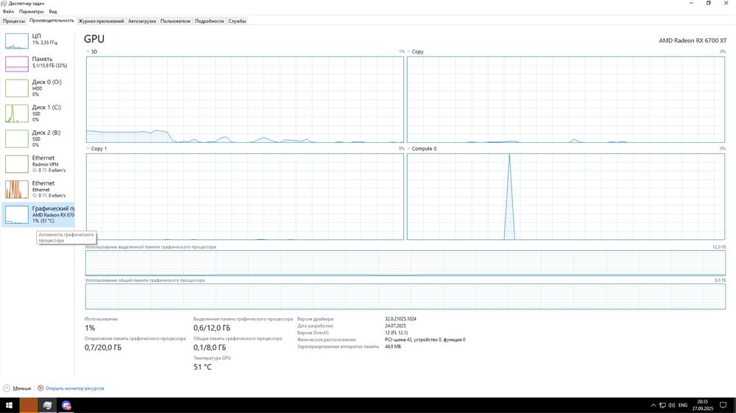The image size is (736, 413).
Task: Click the 3D engine usage graph
Action: pyautogui.click(x=244, y=99)
